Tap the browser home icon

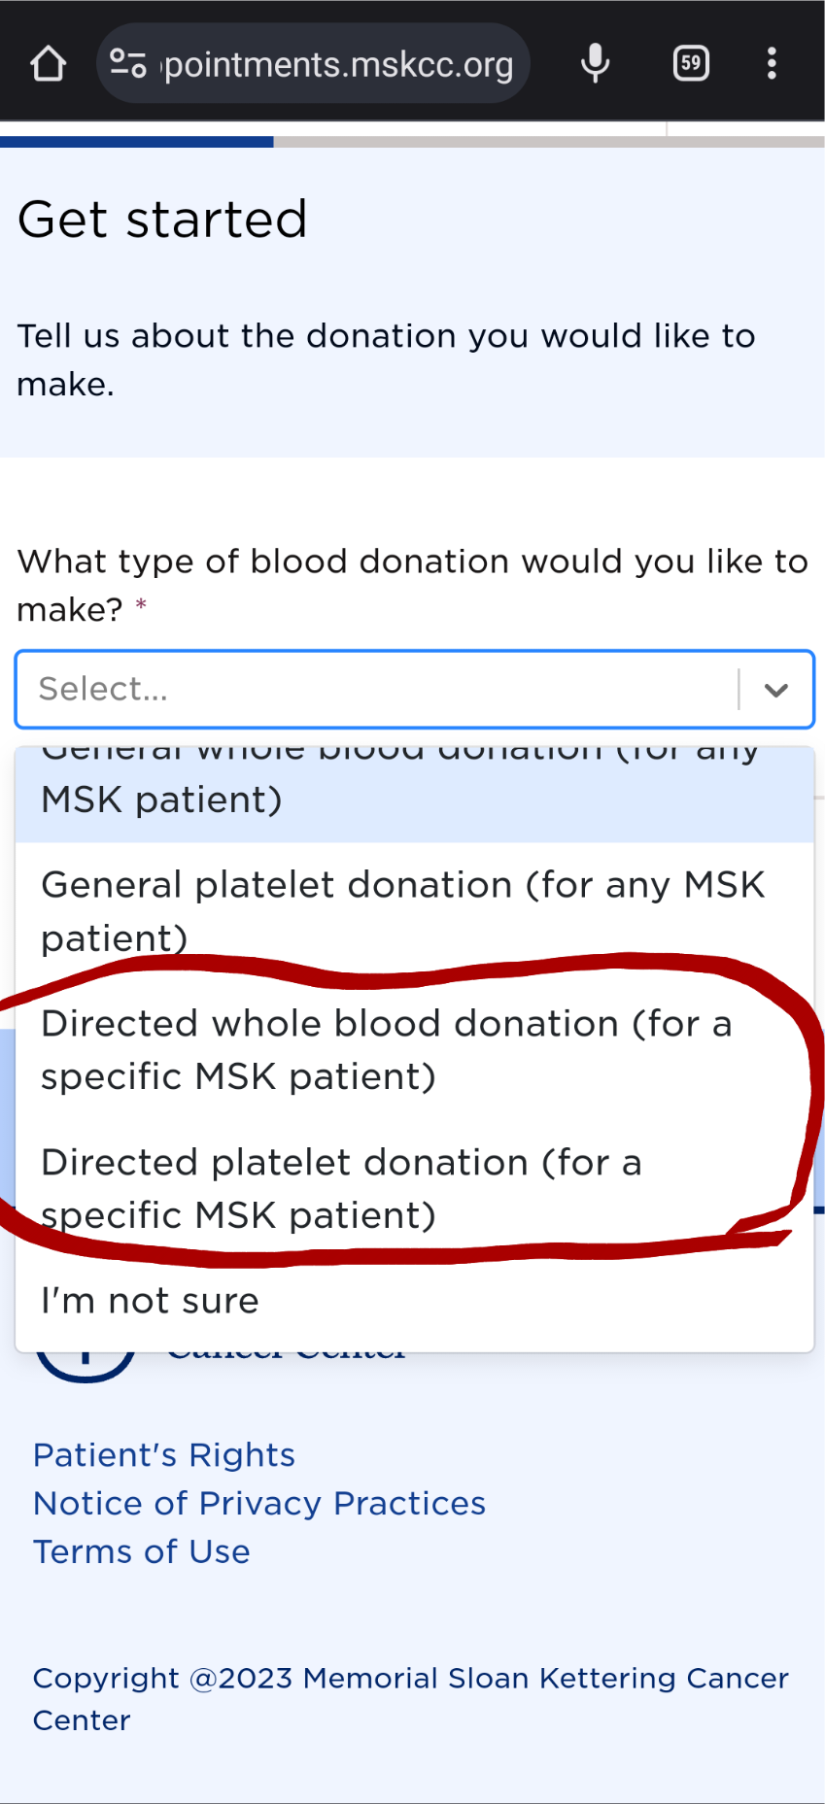pos(48,64)
